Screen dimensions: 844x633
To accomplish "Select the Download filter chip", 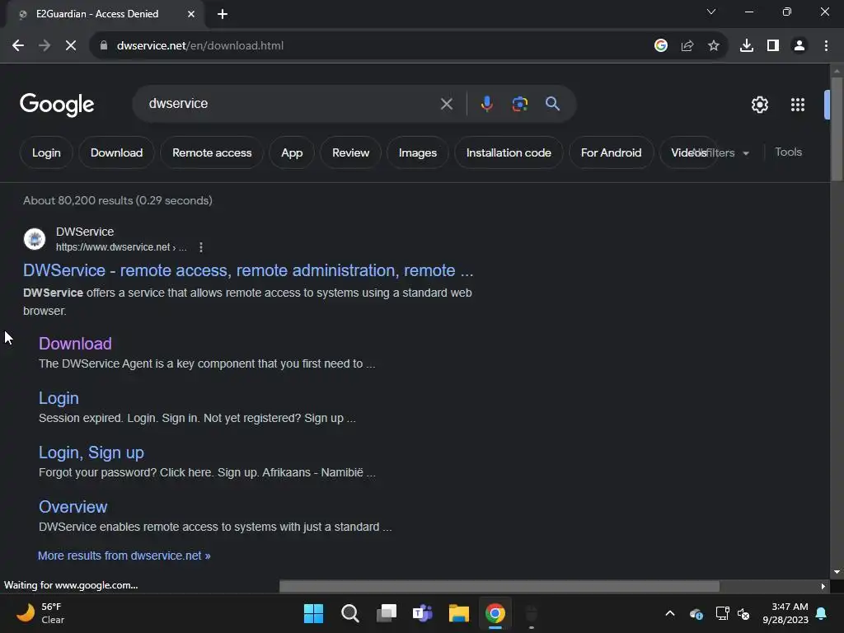I will (x=117, y=152).
